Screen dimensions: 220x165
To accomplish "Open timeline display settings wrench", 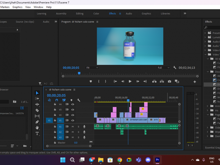I will click(78, 100).
